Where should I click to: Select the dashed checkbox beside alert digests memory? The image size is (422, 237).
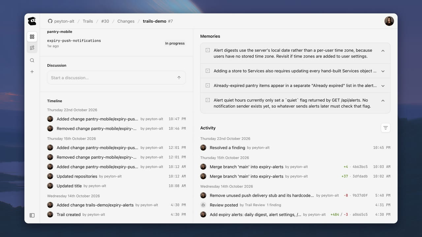tap(208, 50)
